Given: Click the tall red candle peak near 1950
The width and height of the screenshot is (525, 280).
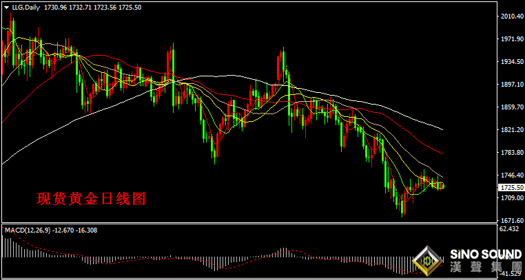Looking at the screenshot, I should point(278,69).
